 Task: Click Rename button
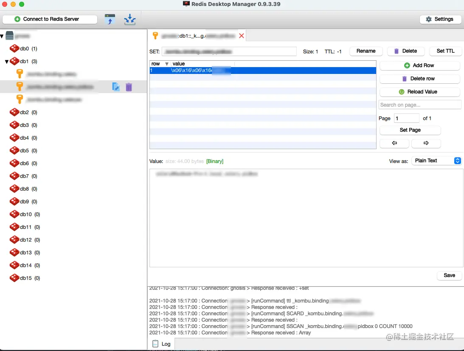pos(366,51)
